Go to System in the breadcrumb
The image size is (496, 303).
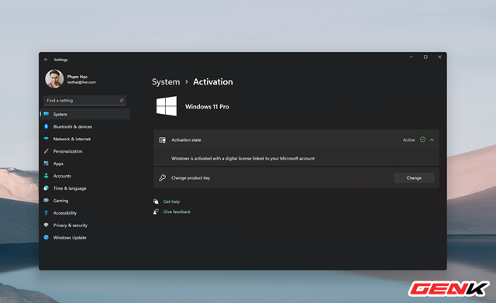click(166, 82)
